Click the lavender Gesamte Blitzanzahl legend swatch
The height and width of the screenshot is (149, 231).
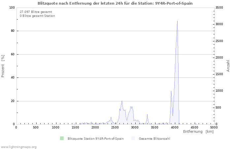(133, 138)
